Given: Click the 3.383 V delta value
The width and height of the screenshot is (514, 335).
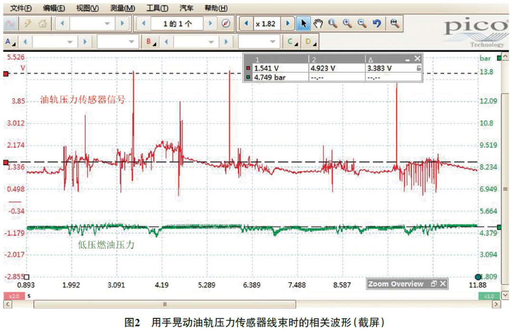Looking at the screenshot, I should point(379,68).
